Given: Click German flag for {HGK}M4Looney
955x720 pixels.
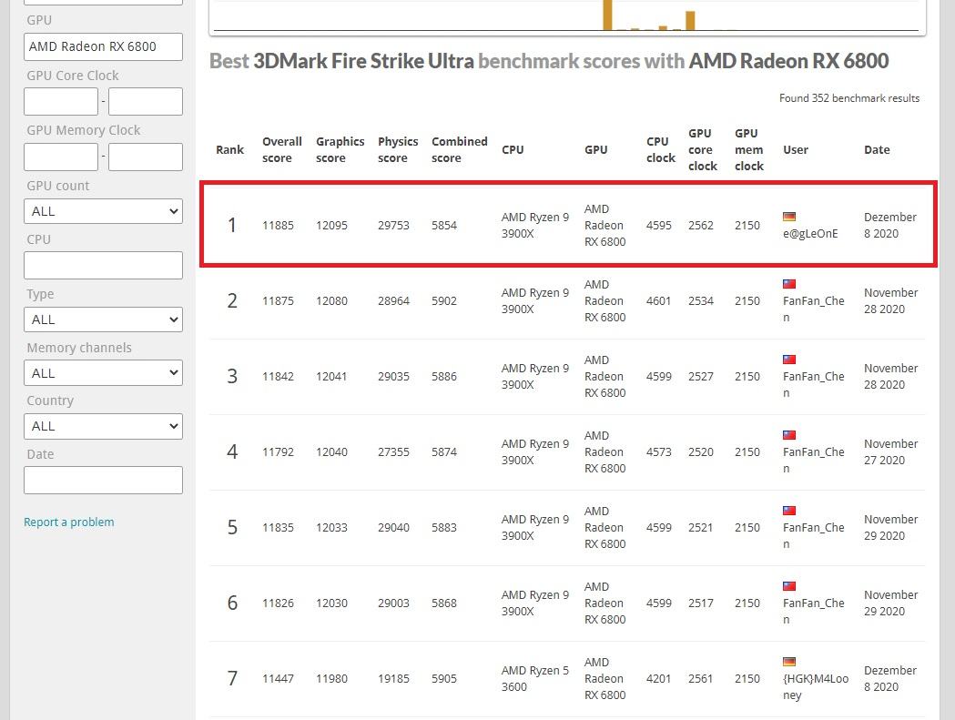Looking at the screenshot, I should (789, 662).
